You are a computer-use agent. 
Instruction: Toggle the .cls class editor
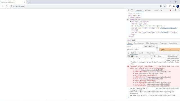[150, 46]
